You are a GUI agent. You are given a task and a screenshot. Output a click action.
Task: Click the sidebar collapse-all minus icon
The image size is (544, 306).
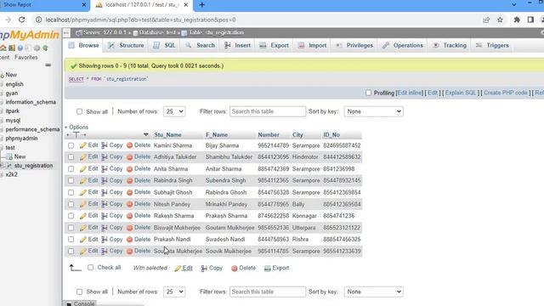click(48, 65)
